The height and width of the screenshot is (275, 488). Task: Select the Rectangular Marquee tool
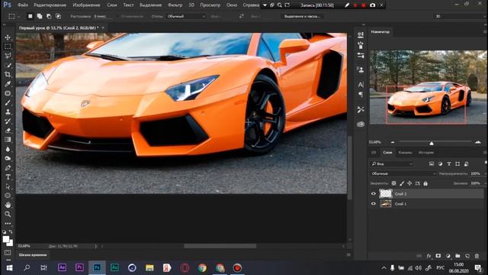coord(8,47)
